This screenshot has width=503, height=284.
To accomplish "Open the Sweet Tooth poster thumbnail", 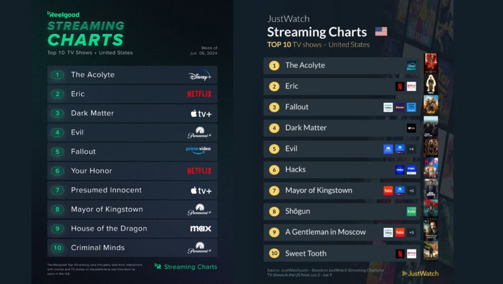I will 431,250.
